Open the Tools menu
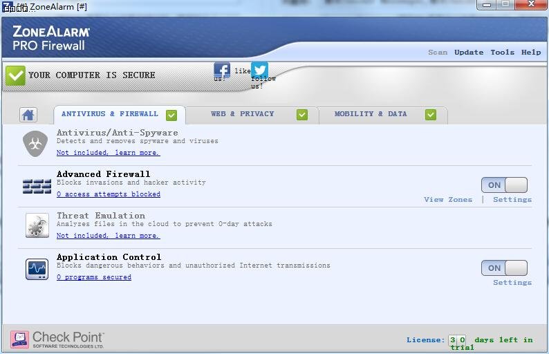The image size is (549, 354). click(x=503, y=52)
